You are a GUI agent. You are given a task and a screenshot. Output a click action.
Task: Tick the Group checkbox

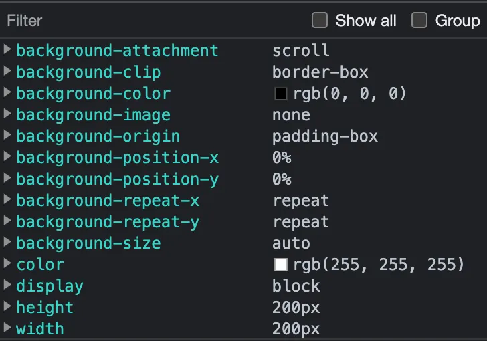click(419, 21)
